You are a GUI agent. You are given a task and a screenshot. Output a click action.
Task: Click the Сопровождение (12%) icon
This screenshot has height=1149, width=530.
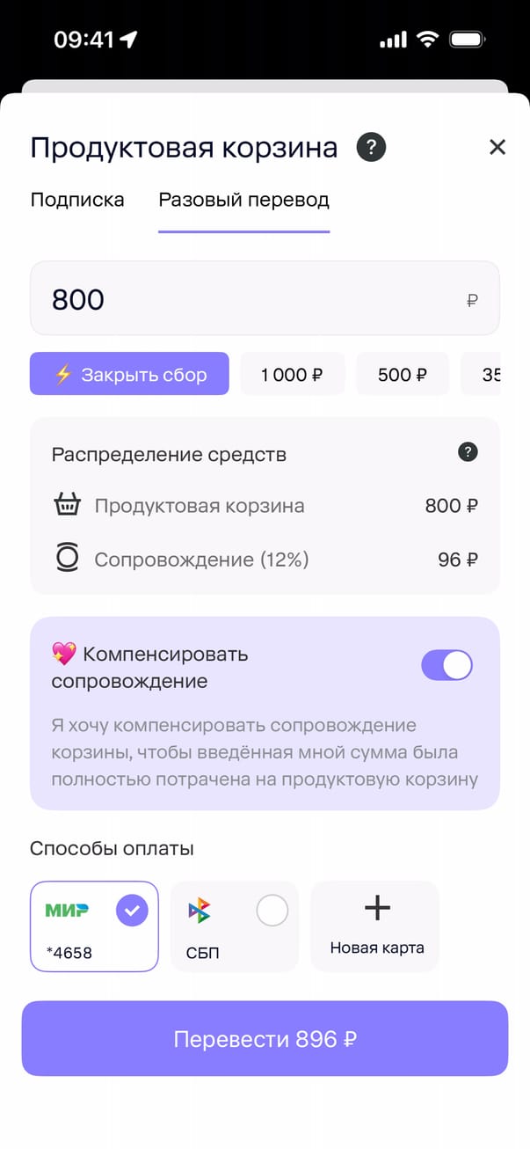67,559
